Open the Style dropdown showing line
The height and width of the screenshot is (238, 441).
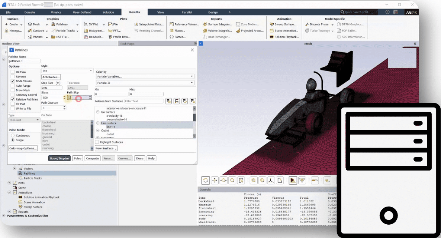pyautogui.click(x=67, y=70)
